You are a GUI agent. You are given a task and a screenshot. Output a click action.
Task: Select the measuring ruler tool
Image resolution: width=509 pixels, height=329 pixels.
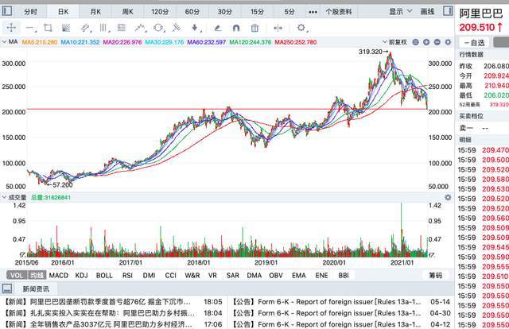point(177,28)
